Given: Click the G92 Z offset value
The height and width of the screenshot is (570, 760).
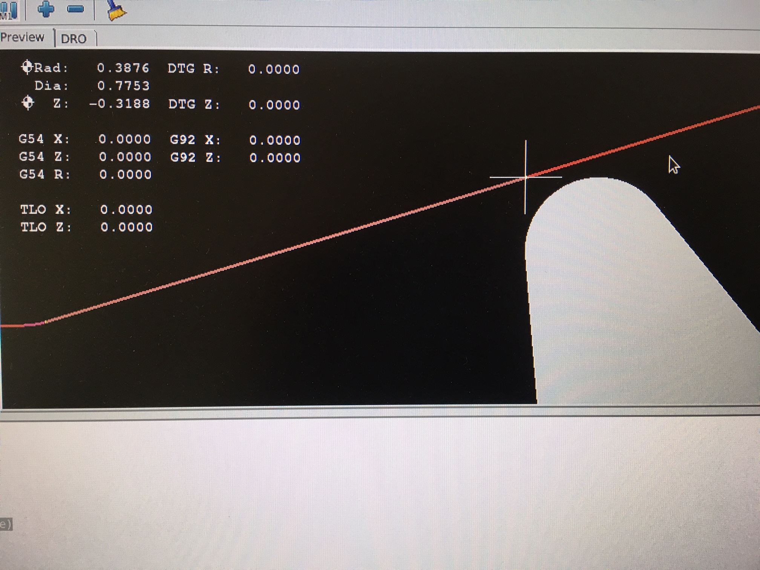Looking at the screenshot, I should click(x=275, y=158).
